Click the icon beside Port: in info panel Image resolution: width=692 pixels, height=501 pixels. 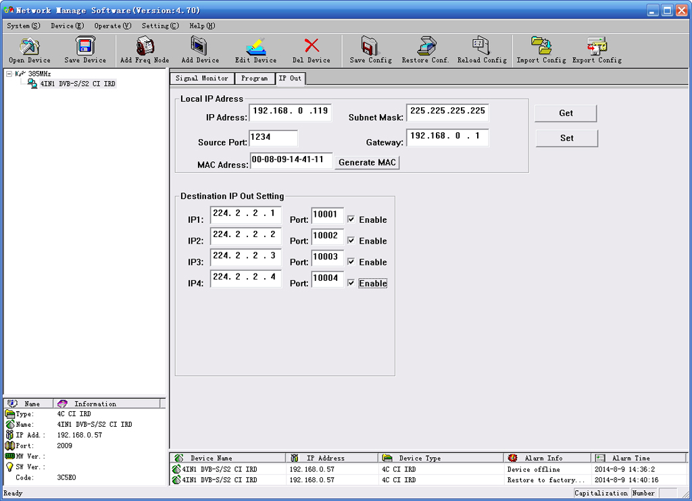coord(9,446)
